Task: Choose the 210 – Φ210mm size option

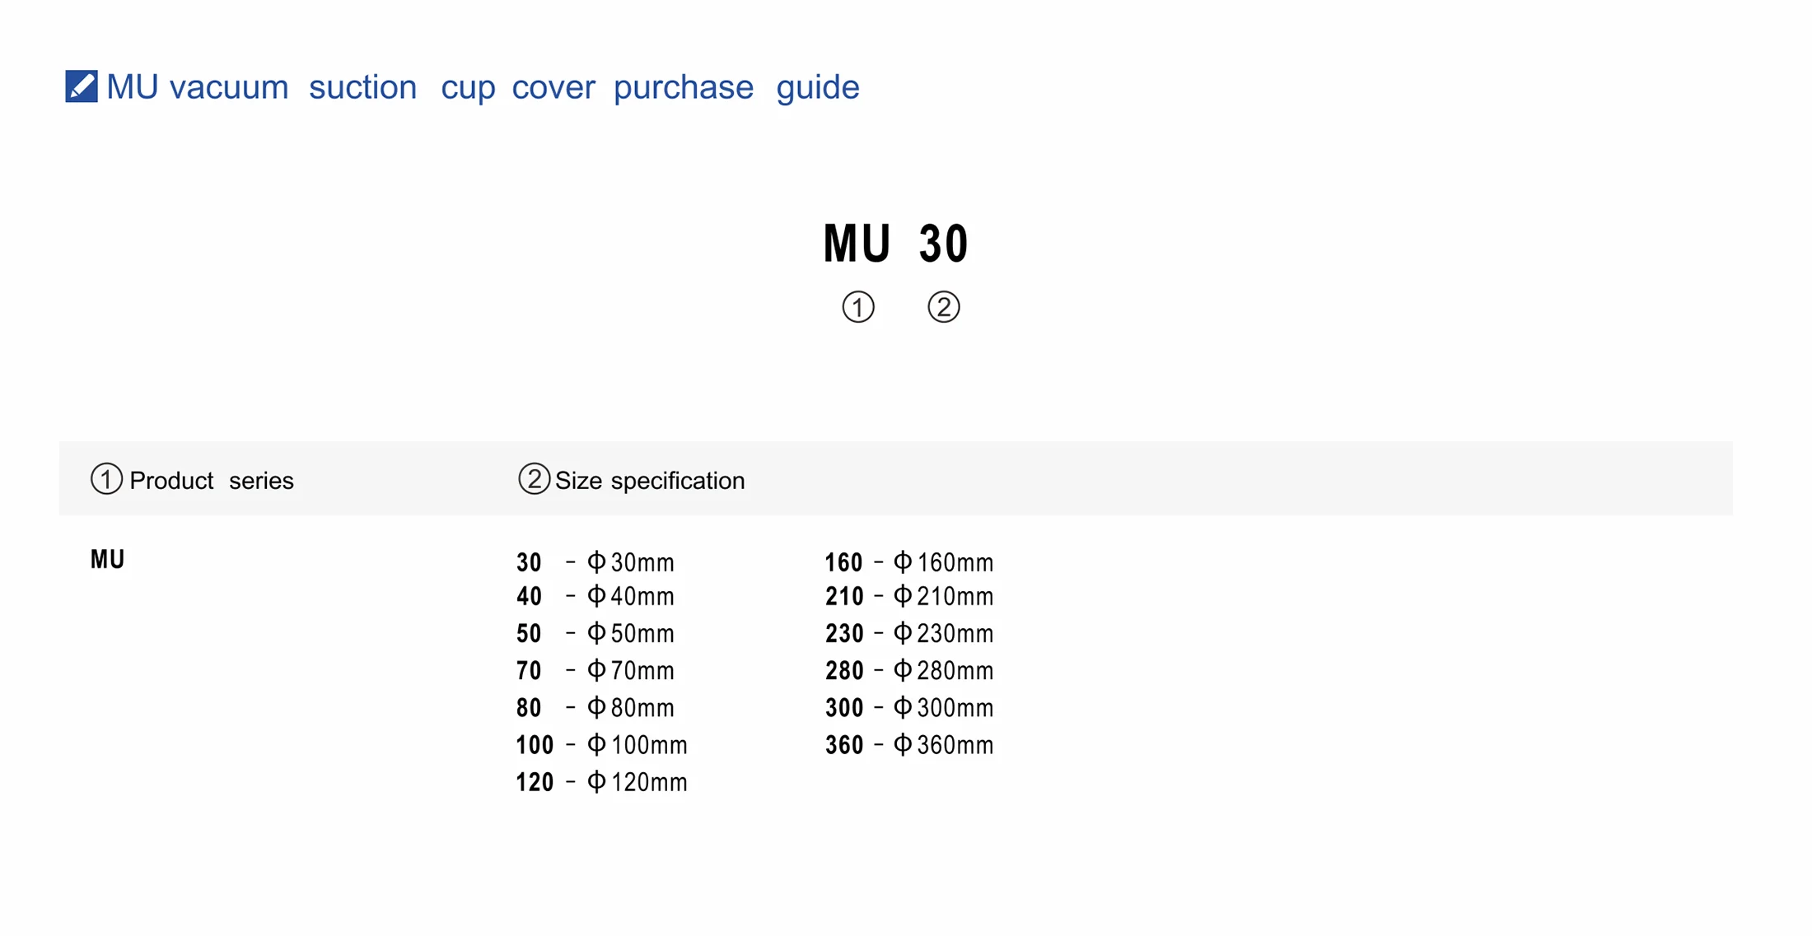Action: point(909,597)
